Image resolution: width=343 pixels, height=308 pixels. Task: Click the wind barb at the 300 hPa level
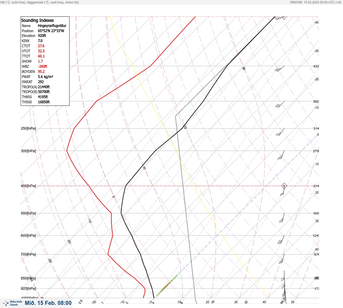pyautogui.click(x=281, y=155)
